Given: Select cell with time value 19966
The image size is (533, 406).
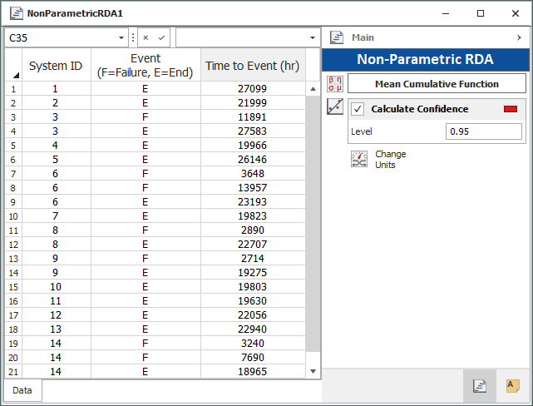Looking at the screenshot, I should click(253, 146).
